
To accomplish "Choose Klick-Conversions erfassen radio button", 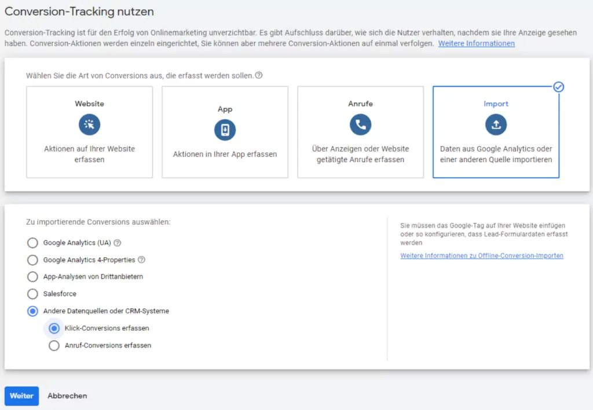I will [54, 328].
